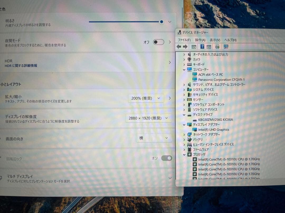Toggle the console tree pane icon
285x213 pixels.
click(194, 47)
